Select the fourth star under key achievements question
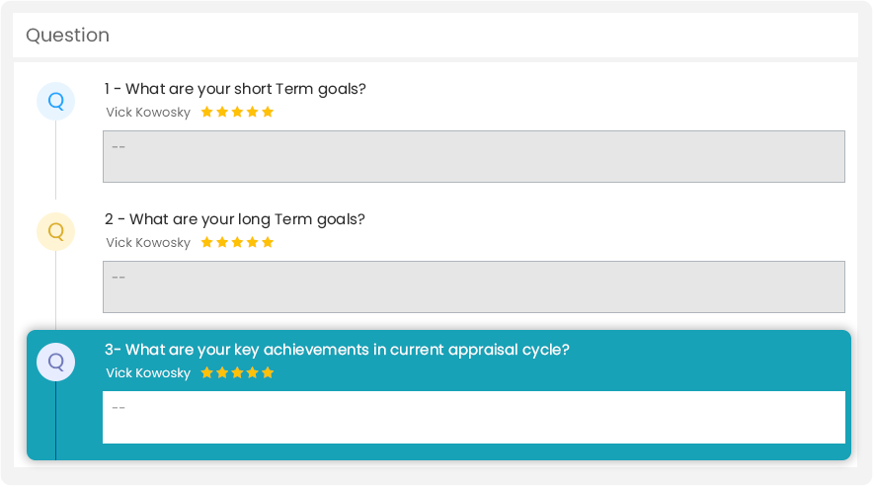Screen dimensions: 873x486 tap(252, 372)
